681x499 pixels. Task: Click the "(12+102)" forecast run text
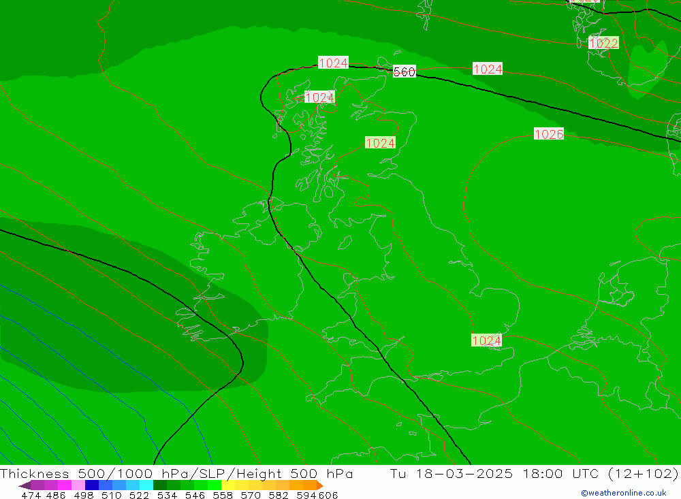click(642, 473)
